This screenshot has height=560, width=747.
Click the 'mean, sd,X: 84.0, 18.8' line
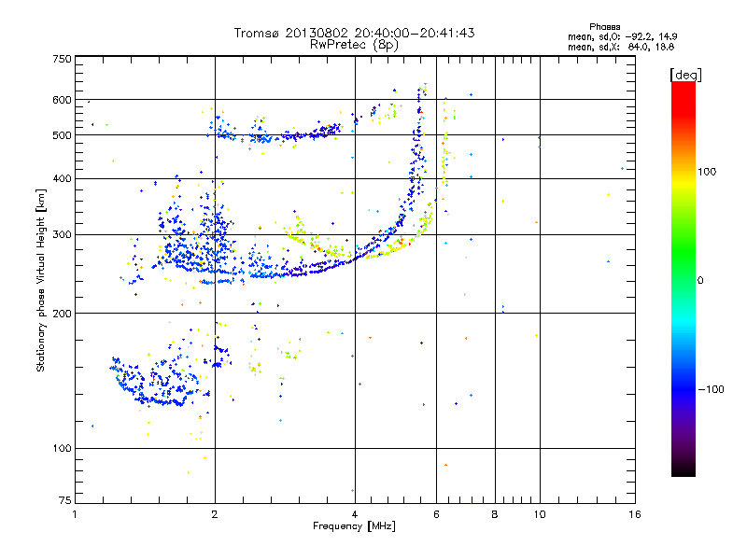pyautogui.click(x=621, y=47)
